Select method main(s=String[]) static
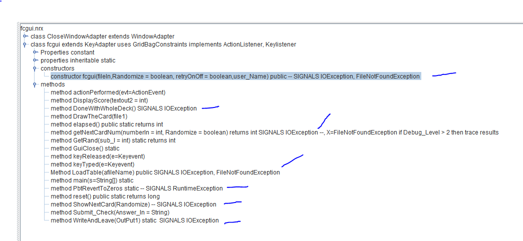 point(92,180)
